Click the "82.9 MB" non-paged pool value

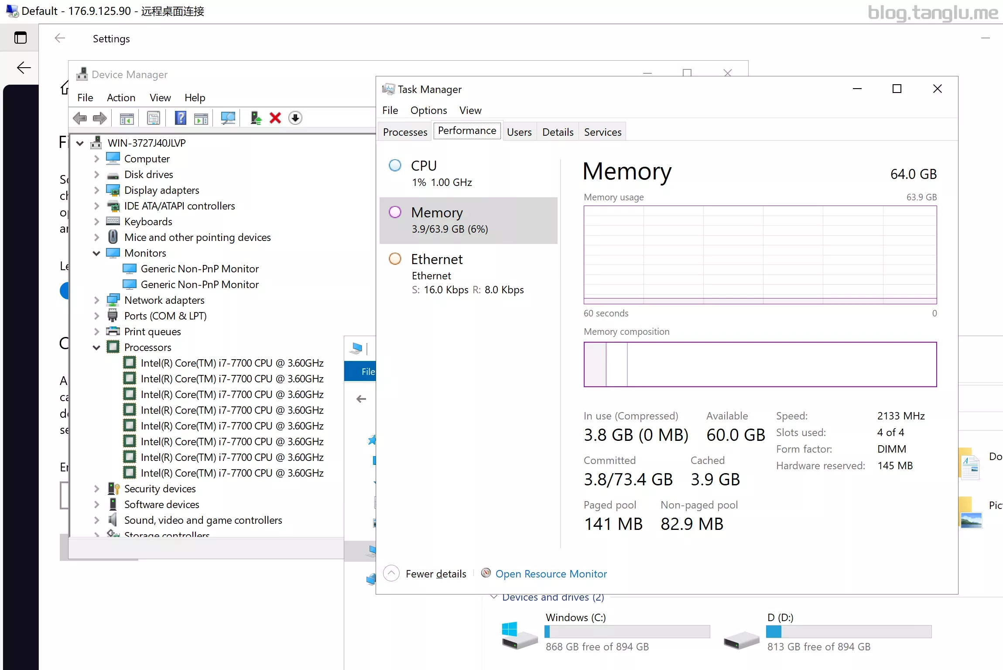[x=692, y=524]
